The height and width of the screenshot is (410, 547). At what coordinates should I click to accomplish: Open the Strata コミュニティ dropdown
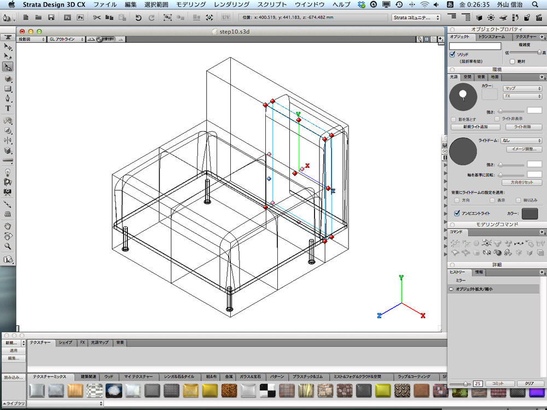[x=416, y=17]
